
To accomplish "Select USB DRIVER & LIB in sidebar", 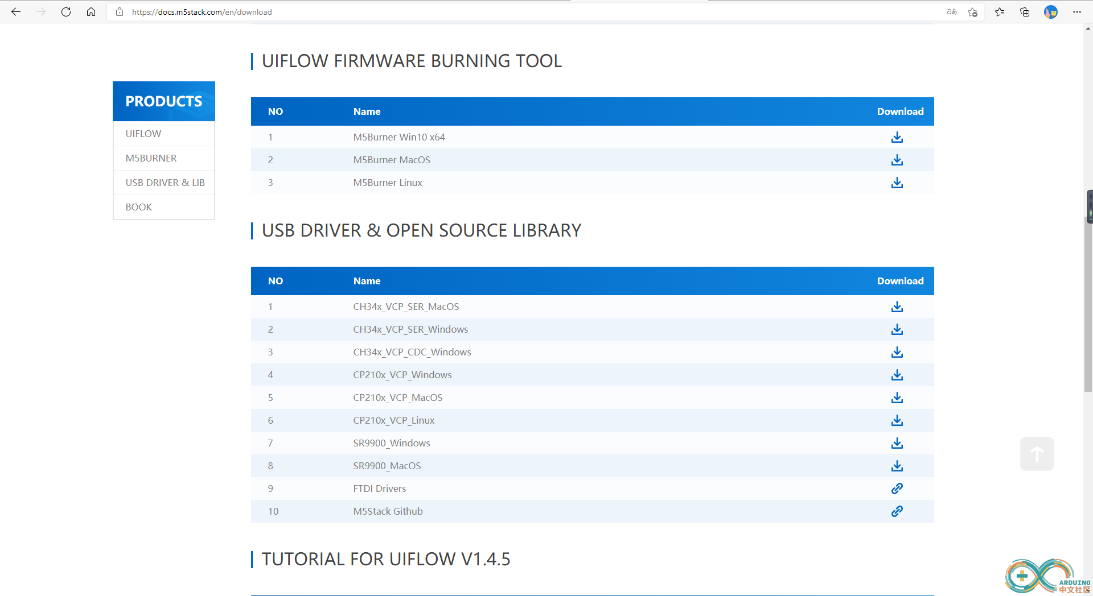I will coord(164,183).
